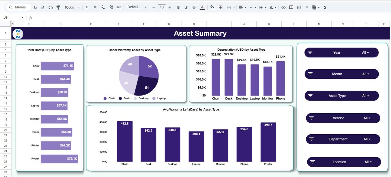Open the 100% zoom dropdown
This screenshot has width=391, height=177.
pos(72,7)
